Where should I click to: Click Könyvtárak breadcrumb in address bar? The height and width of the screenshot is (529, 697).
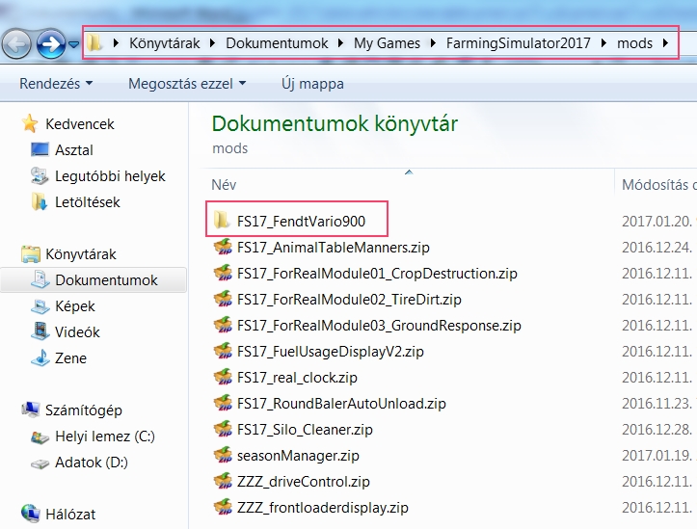(x=165, y=43)
